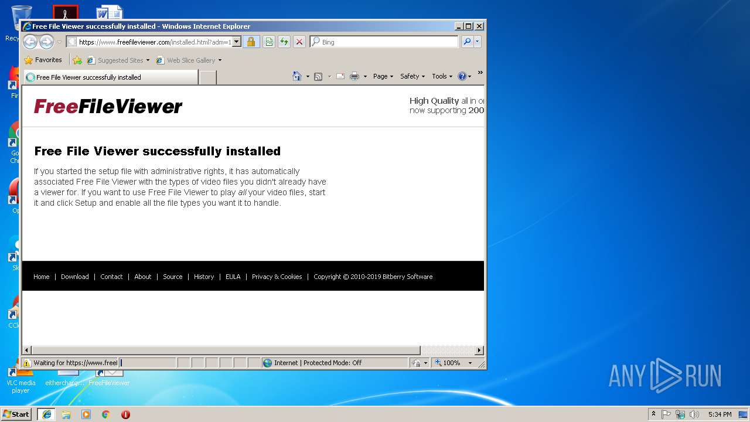The width and height of the screenshot is (750, 422).
Task: Open the Home page icon in command bar
Action: point(297,76)
